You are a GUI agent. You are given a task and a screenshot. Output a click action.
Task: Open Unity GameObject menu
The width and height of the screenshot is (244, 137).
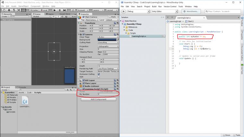click(x=23, y=6)
